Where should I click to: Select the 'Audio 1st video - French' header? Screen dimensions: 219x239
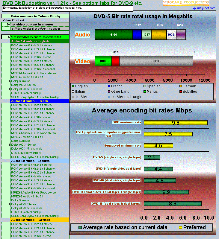(x=40, y=101)
